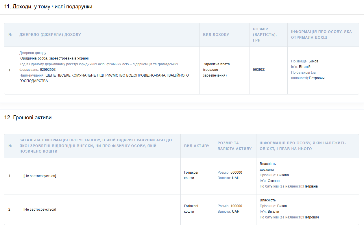Click the "Розмір (вартість), грн" column header
The image size is (364, 230).
(265, 35)
